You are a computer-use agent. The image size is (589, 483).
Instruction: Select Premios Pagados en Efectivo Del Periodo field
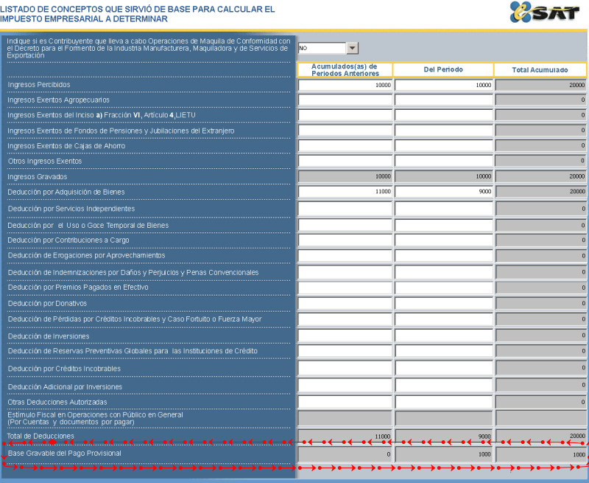click(444, 288)
